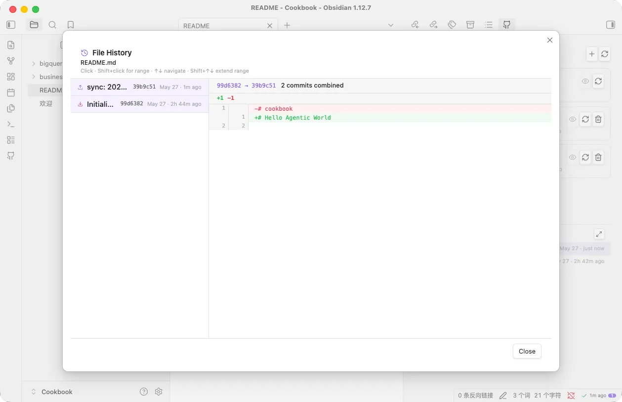Screen dimensions: 622x402
Task: Open quick switcher from the ribbon
Action: (x=11, y=45)
